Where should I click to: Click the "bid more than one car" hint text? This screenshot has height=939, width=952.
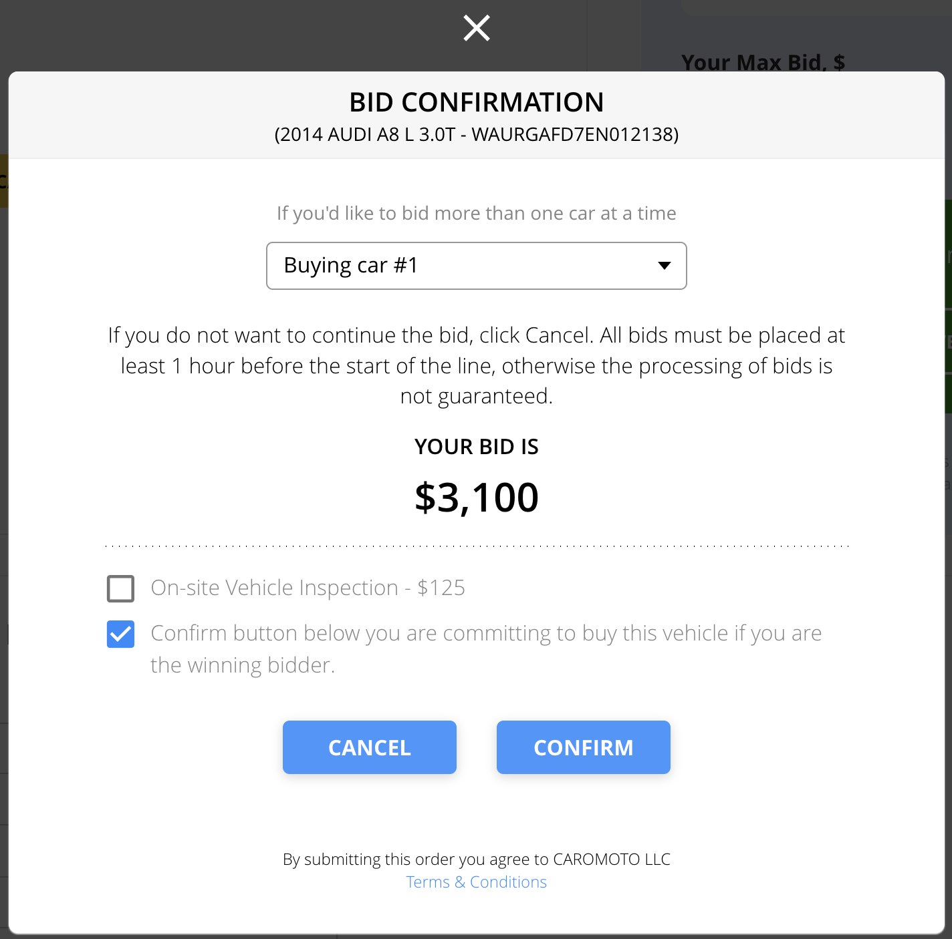(x=476, y=213)
